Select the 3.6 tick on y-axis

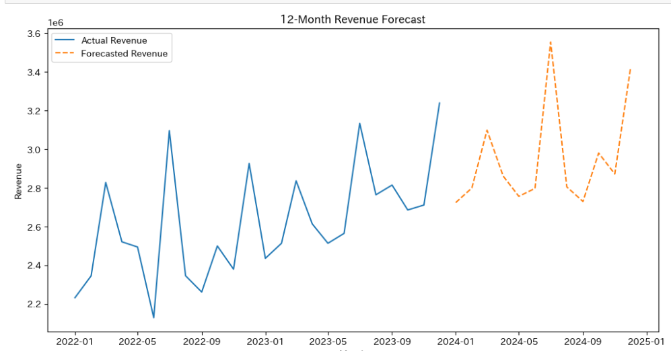click(34, 34)
